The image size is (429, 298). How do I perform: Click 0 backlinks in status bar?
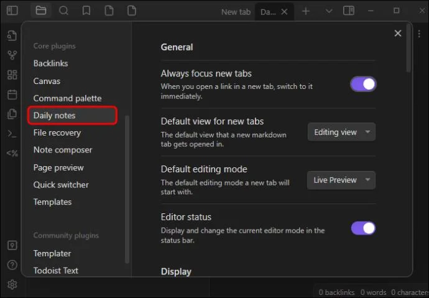336,292
